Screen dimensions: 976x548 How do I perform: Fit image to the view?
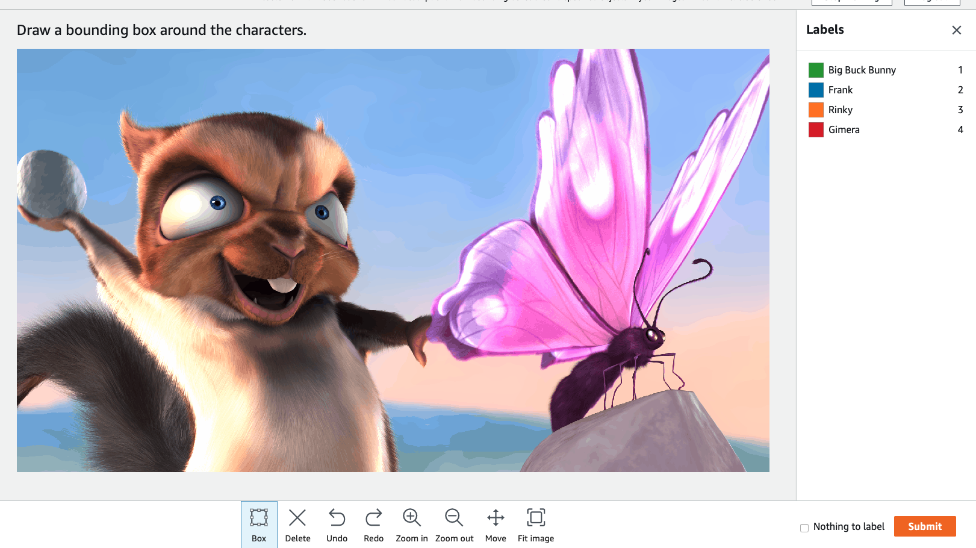pos(535,525)
